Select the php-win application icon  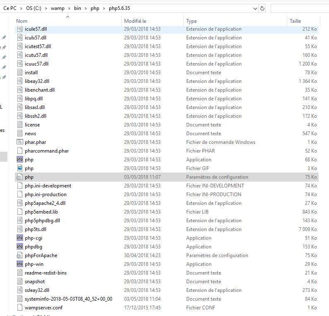click(x=20, y=264)
